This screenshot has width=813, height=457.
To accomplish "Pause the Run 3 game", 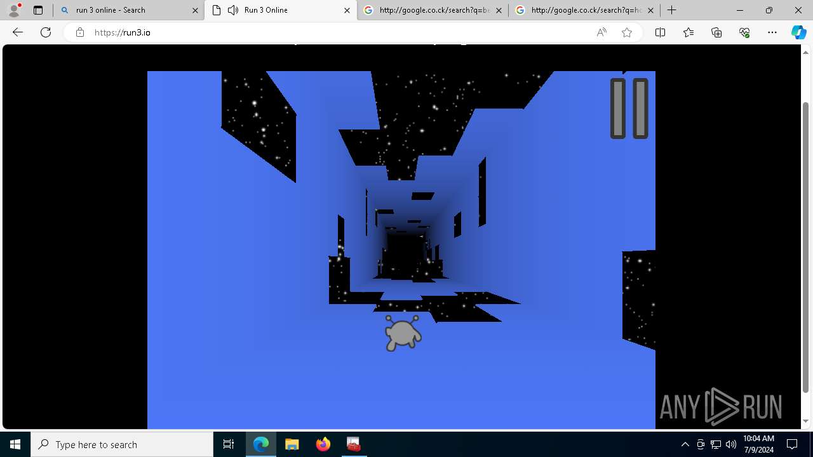I will click(629, 109).
